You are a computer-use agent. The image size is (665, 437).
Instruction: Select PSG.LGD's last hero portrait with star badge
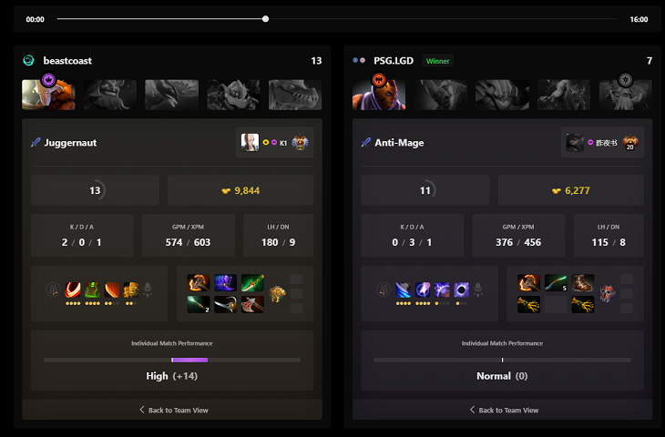(x=625, y=95)
